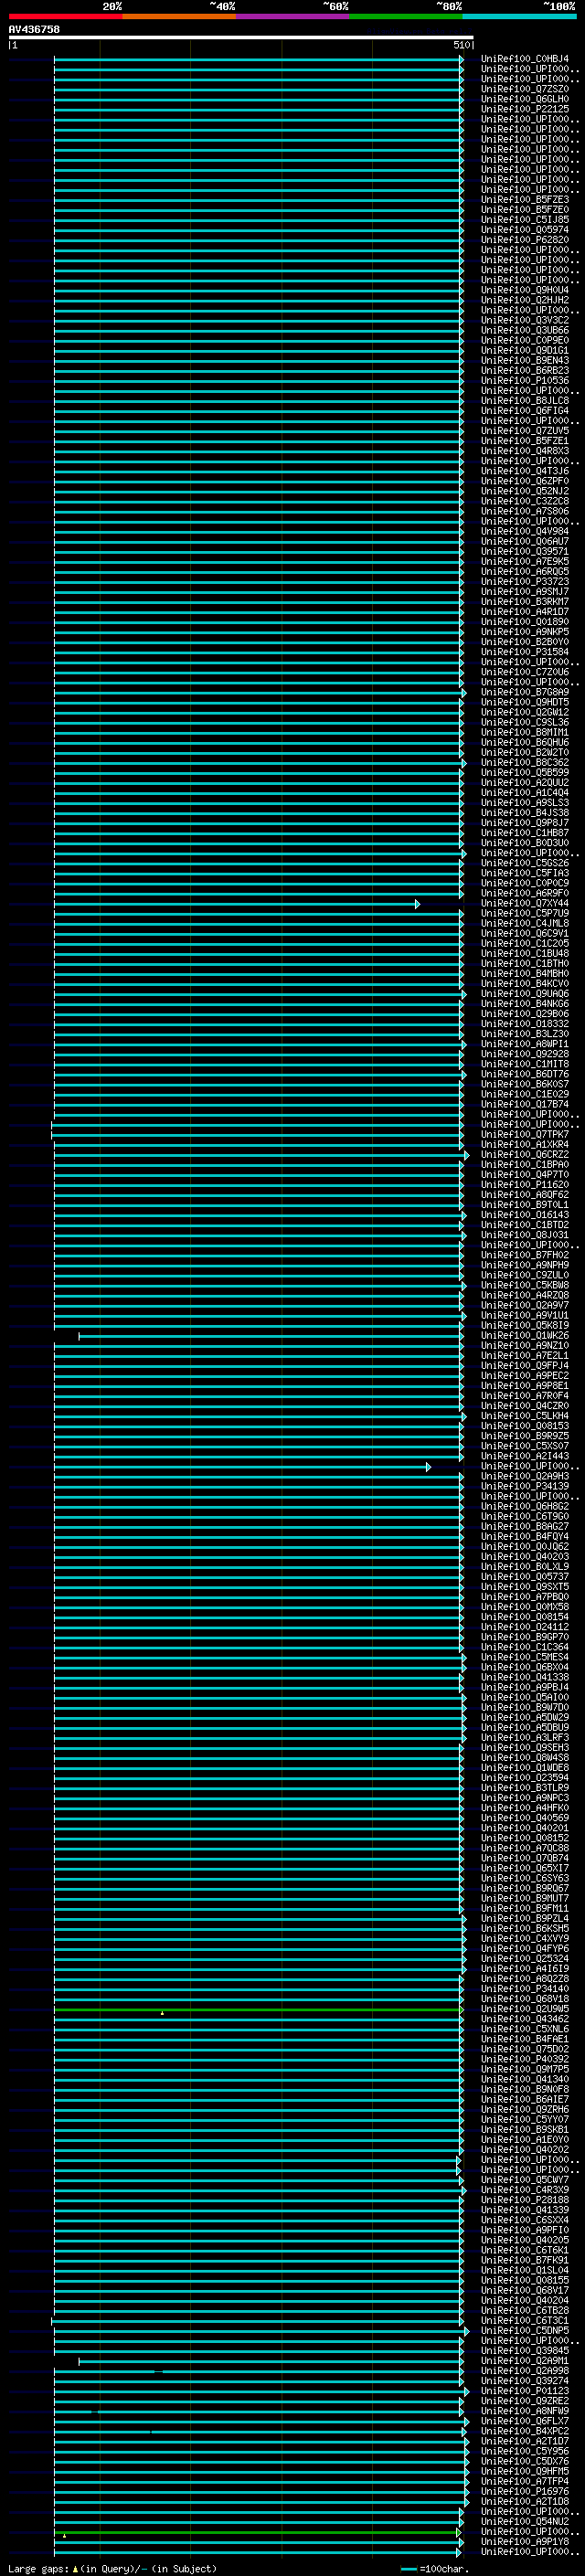Select hit label UniRef100_Q7TPK7

pos(524,1135)
